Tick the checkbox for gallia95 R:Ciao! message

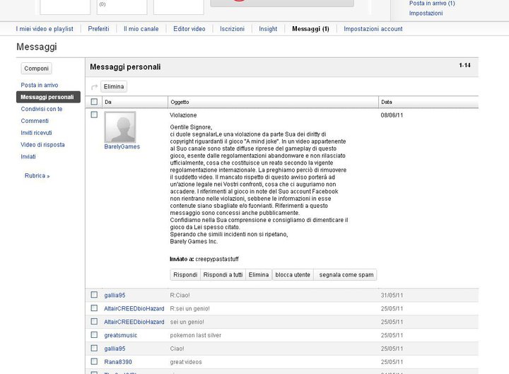click(94, 295)
